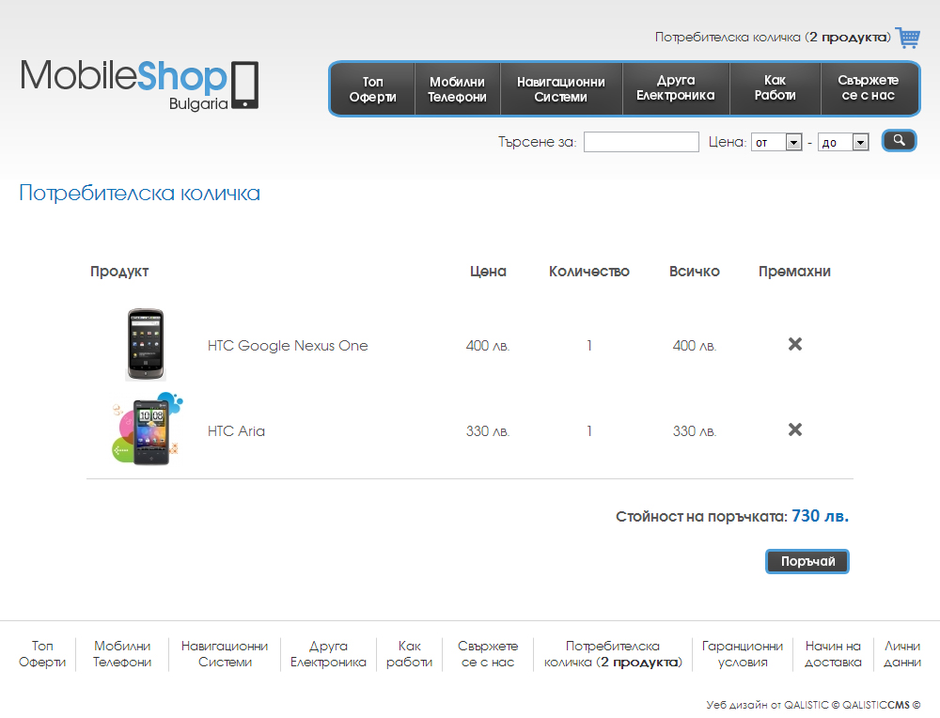Click '400 лв.' total in Всичко column
The height and width of the screenshot is (718, 940).
(x=695, y=346)
